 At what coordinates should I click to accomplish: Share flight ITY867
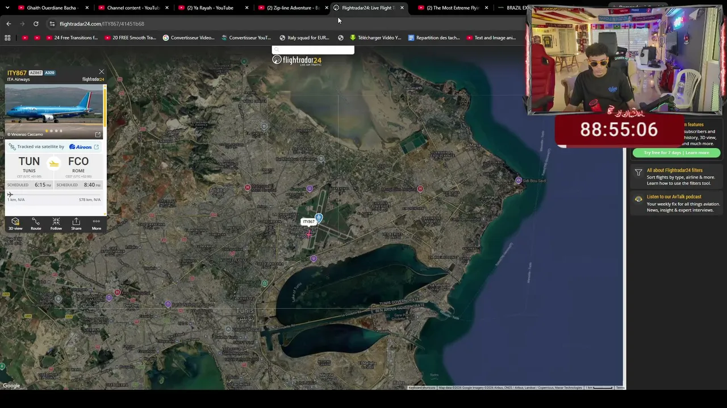tap(76, 224)
